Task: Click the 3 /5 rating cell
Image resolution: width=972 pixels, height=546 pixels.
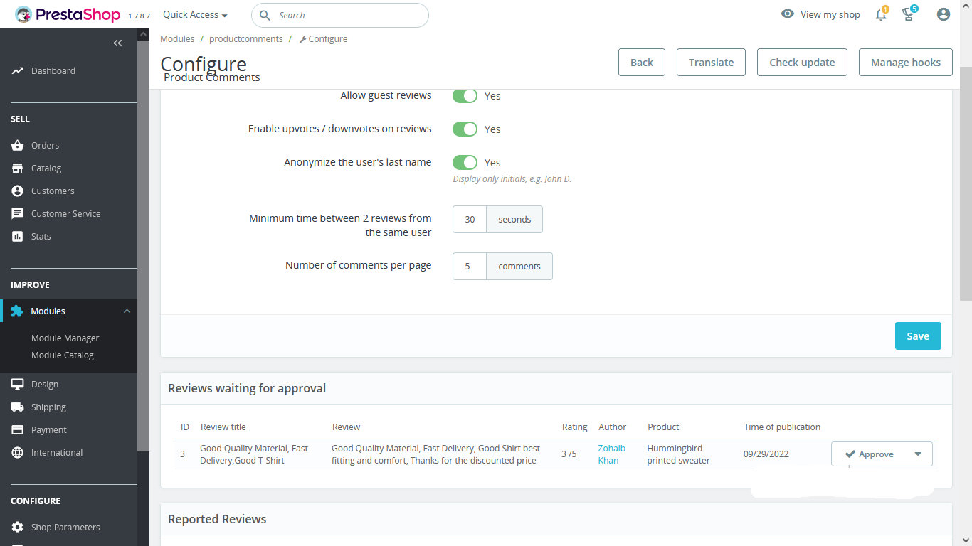Action: click(x=569, y=454)
